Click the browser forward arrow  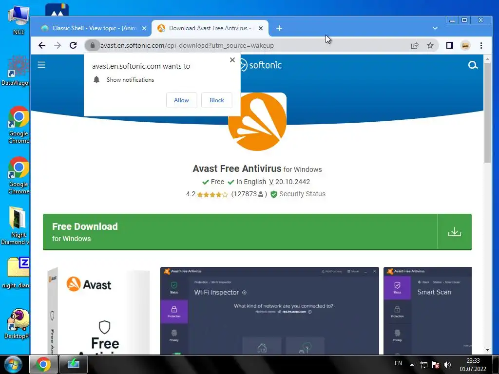[58, 45]
